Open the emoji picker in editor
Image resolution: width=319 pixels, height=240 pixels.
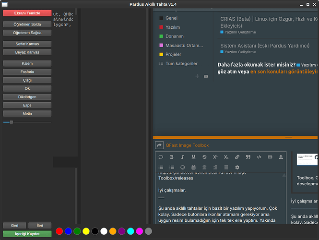(182, 167)
